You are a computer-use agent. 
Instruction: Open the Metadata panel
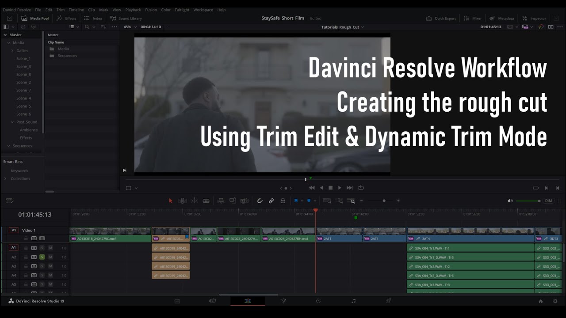pyautogui.click(x=501, y=19)
